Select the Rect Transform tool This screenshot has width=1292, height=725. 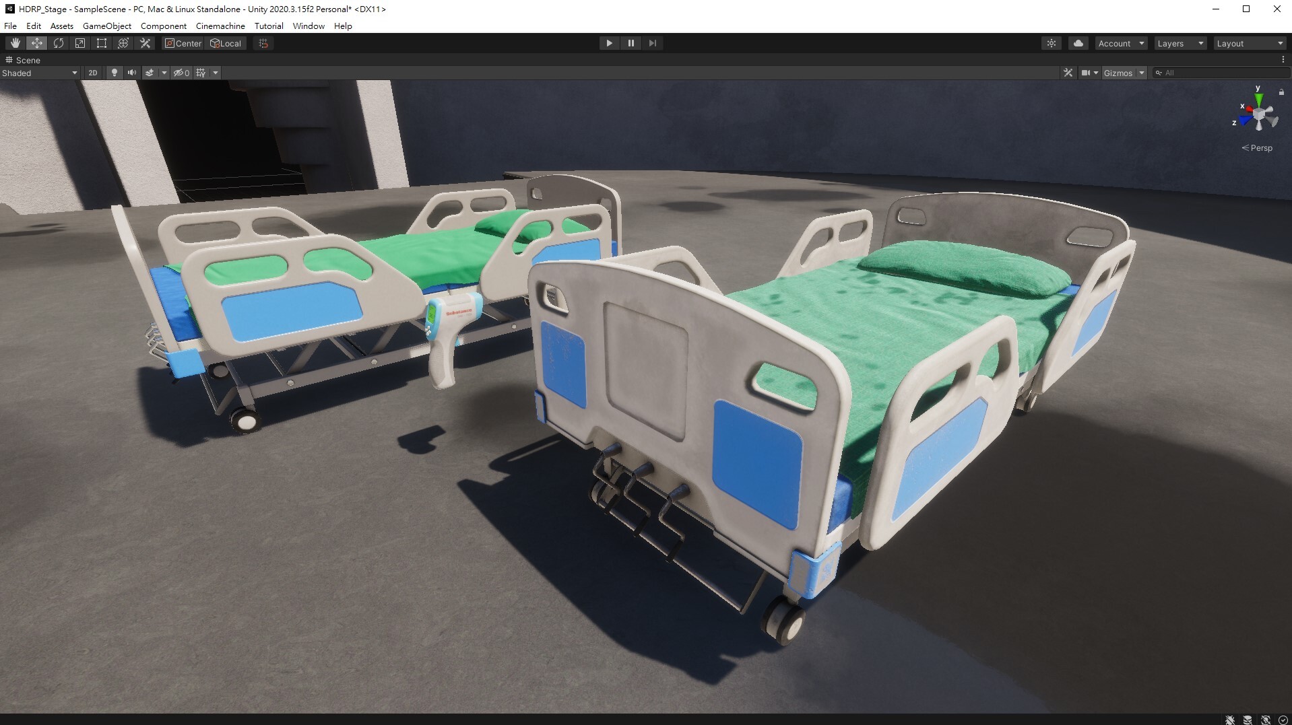pyautogui.click(x=102, y=42)
